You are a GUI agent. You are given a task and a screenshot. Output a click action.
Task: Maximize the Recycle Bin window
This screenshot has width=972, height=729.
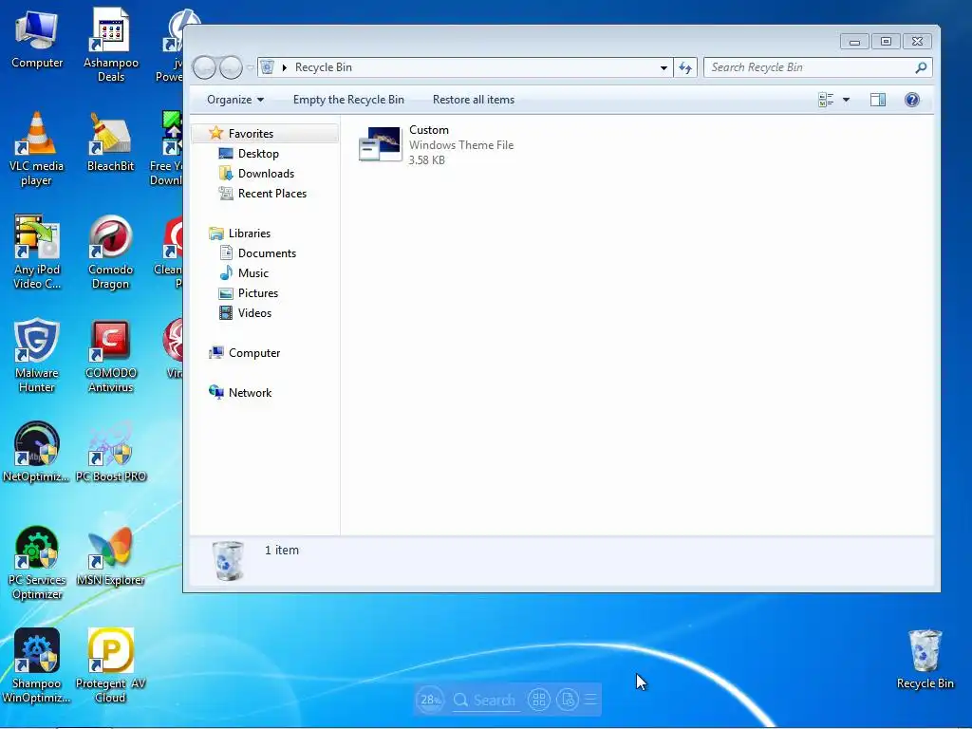886,42
